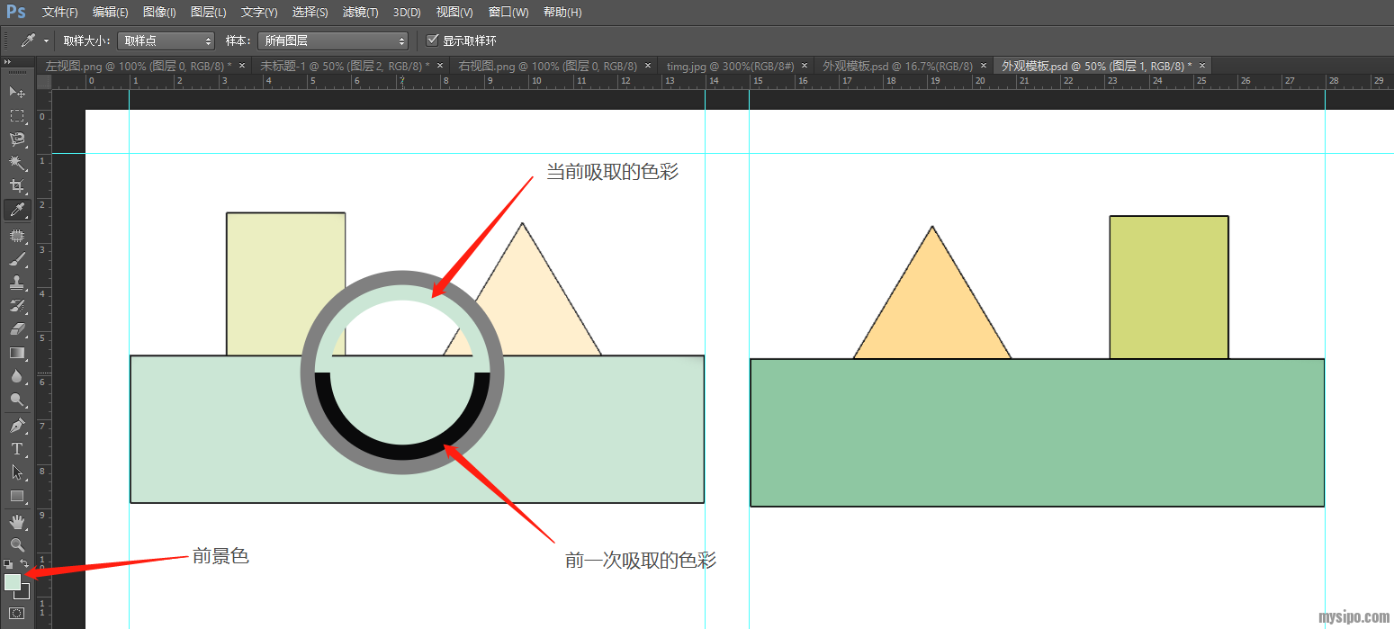Viewport: 1394px width, 629px height.
Task: Select the Hand tool
Action: pyautogui.click(x=16, y=521)
